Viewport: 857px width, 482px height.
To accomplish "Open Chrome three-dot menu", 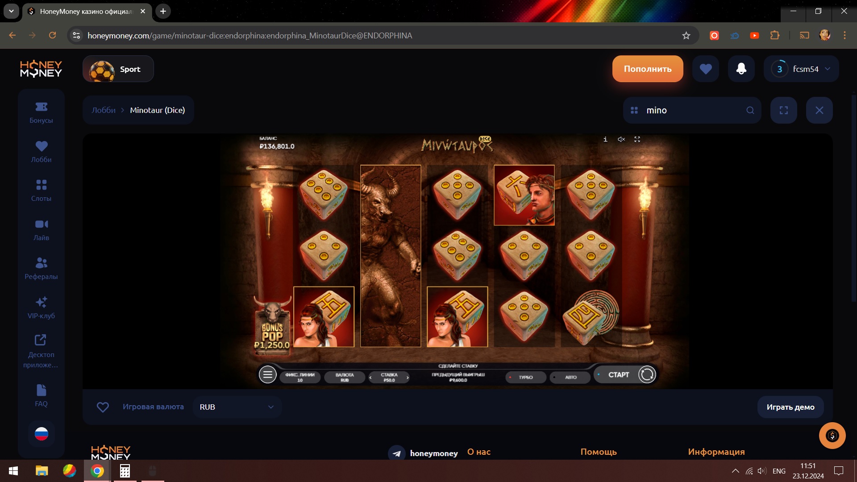I will [845, 35].
